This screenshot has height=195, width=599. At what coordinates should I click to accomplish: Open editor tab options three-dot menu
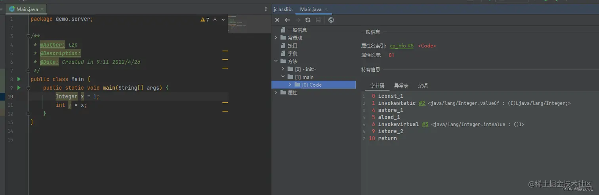click(x=266, y=9)
